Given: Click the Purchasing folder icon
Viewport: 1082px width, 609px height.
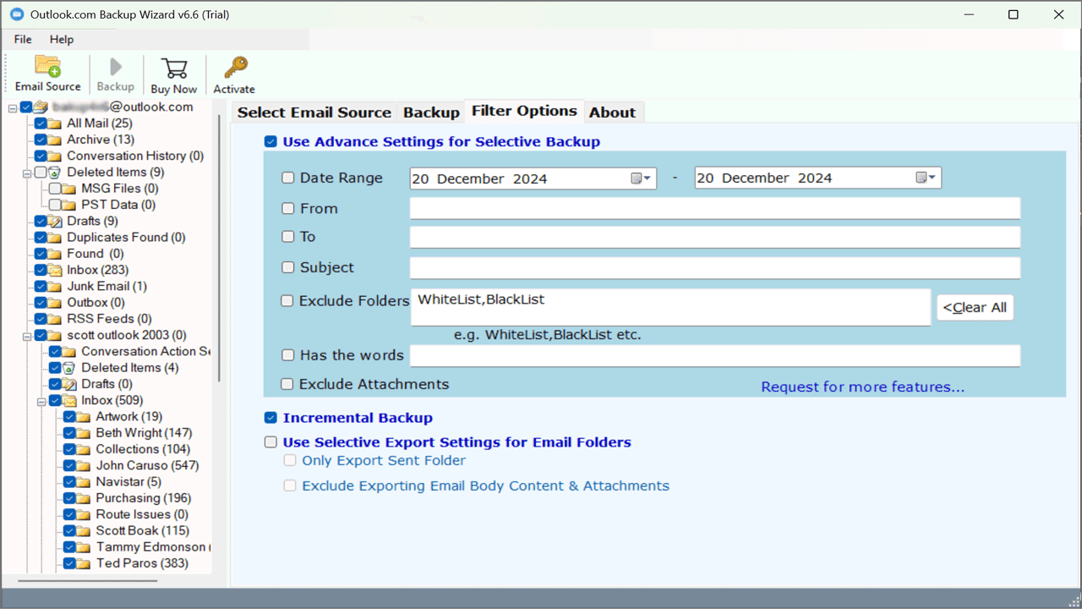Looking at the screenshot, I should (x=84, y=498).
